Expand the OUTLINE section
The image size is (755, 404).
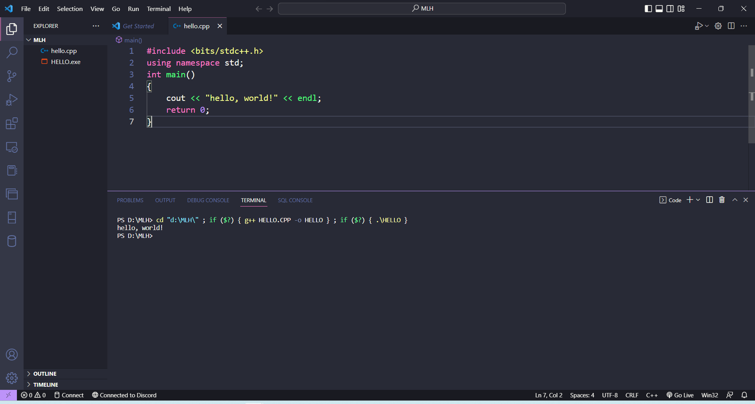pos(65,374)
